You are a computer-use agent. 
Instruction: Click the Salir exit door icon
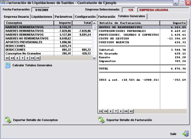pyautogui.click(x=186, y=134)
